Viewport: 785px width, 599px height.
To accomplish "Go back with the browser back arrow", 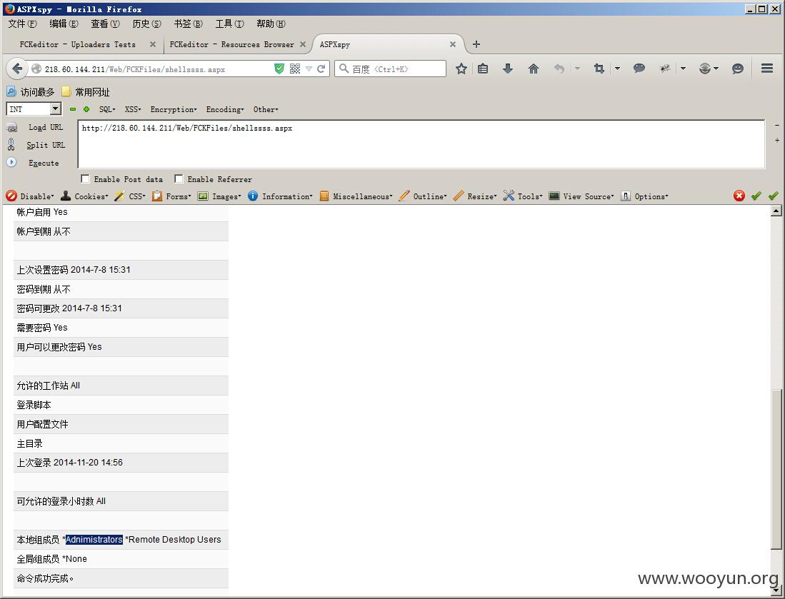I will 17,69.
